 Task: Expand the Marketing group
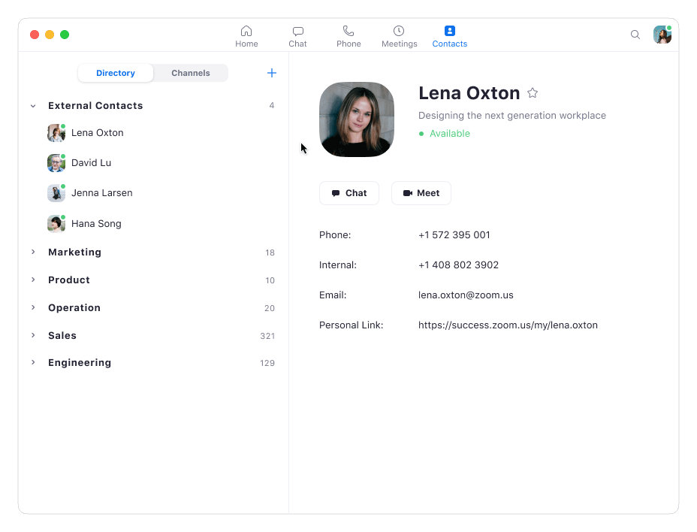pyautogui.click(x=33, y=252)
